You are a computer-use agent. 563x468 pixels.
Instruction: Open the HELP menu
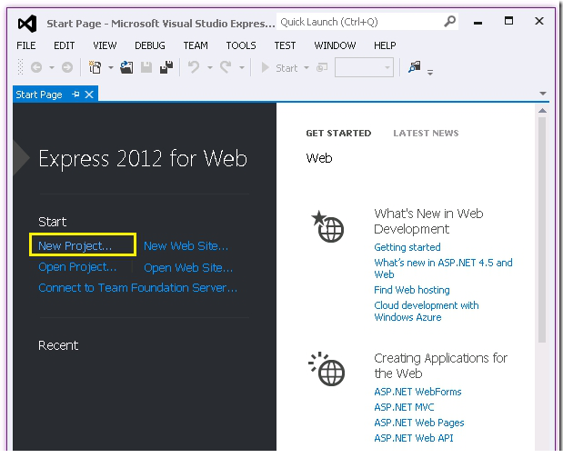pos(385,45)
